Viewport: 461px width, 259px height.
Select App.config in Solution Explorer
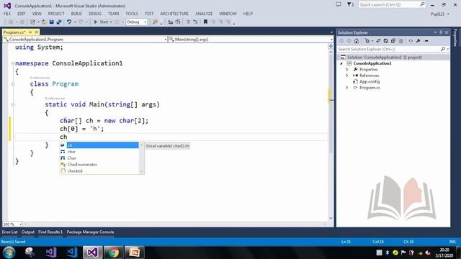point(370,81)
